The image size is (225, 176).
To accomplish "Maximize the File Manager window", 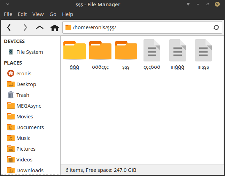I will [x=208, y=4].
